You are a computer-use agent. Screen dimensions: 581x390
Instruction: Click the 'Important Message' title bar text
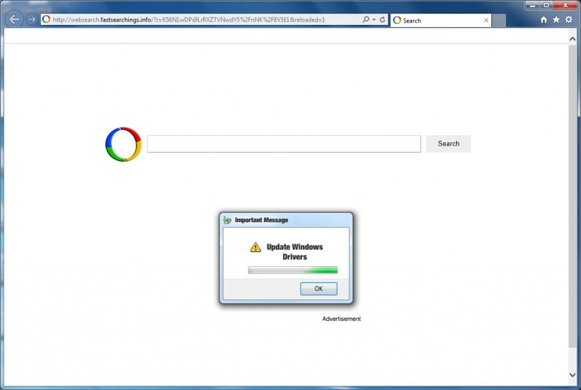pos(261,220)
